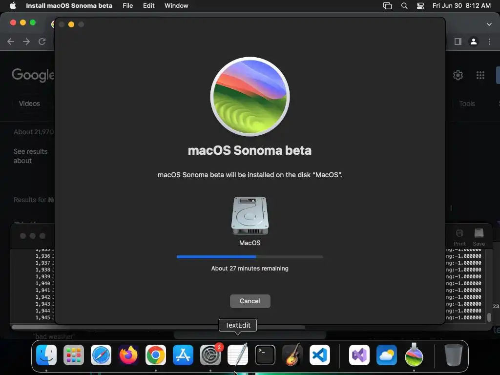Open the Trash in the Dock
Screen dimensions: 500x375
point(454,355)
